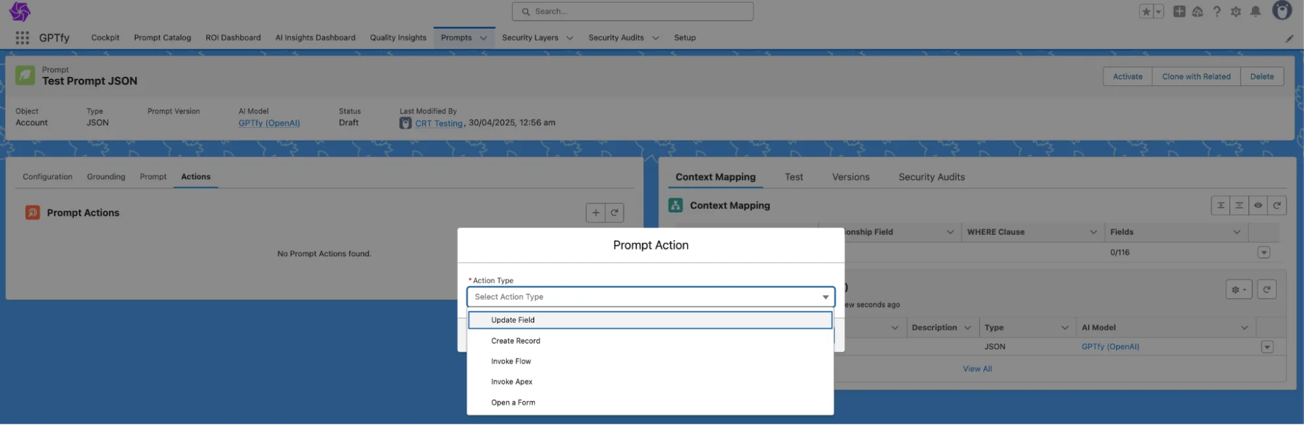Click the Clone with Related button
The height and width of the screenshot is (425, 1304).
(1196, 76)
